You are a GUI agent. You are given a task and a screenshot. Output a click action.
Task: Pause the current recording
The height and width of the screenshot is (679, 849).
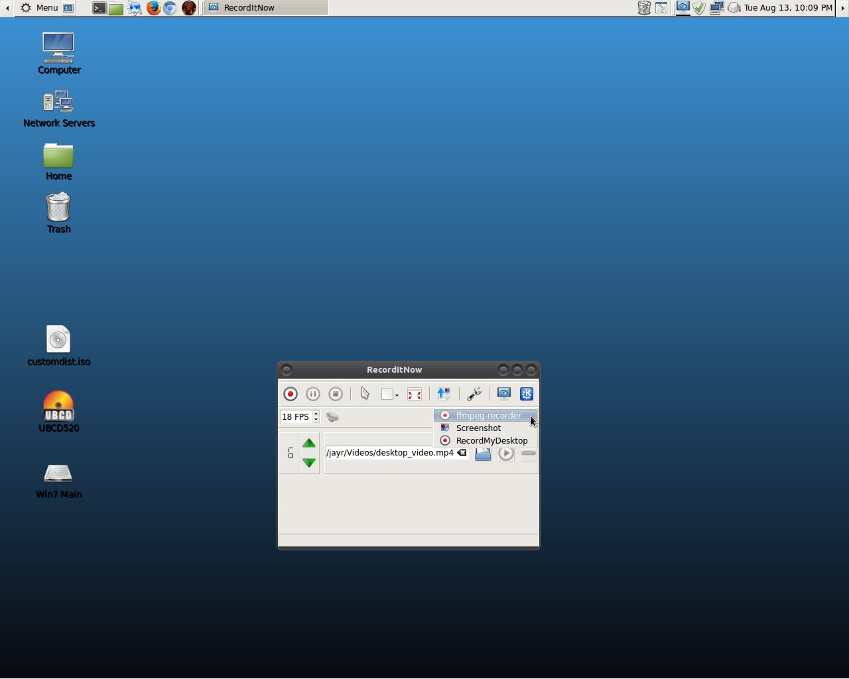312,393
